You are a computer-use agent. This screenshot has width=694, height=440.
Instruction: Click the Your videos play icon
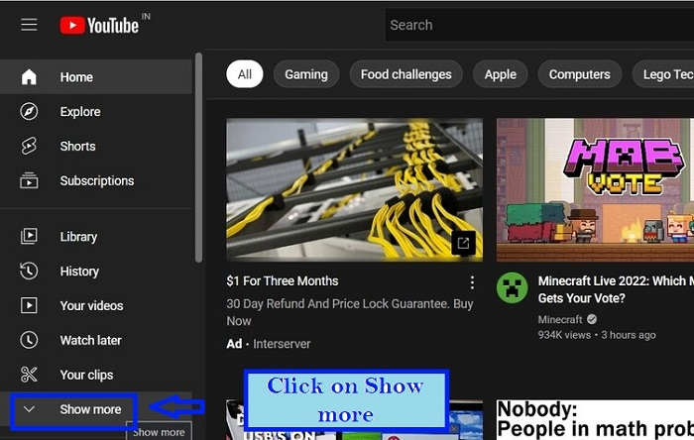pyautogui.click(x=29, y=305)
